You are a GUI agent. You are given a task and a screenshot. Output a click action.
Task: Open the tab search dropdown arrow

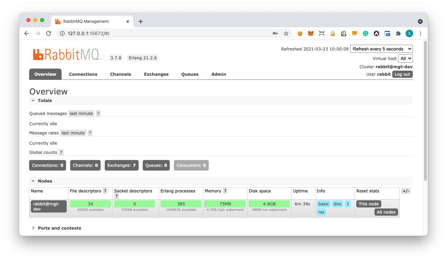coord(420,21)
